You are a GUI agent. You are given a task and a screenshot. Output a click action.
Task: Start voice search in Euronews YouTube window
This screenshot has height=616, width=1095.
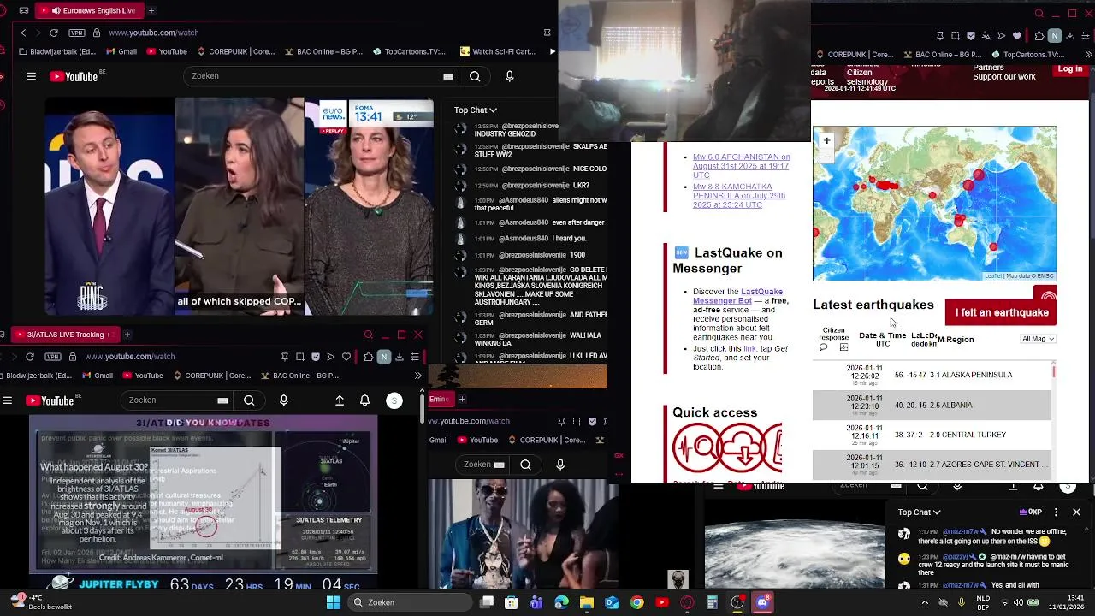pos(510,76)
